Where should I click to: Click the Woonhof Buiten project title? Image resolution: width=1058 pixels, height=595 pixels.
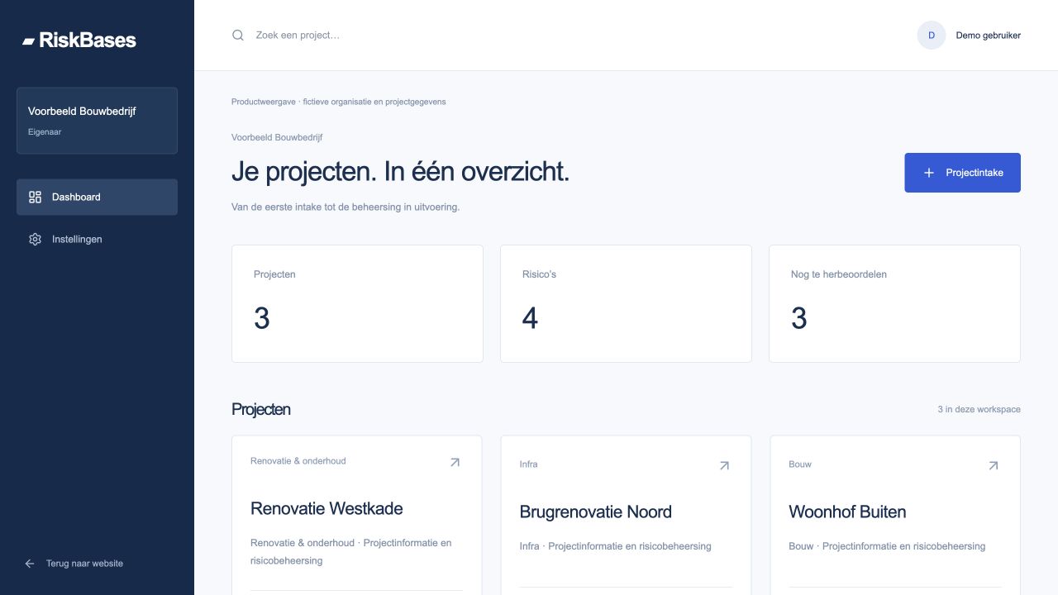point(847,512)
